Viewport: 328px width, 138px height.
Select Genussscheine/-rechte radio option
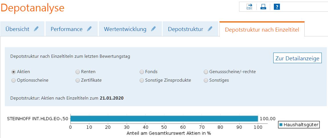point(206,72)
